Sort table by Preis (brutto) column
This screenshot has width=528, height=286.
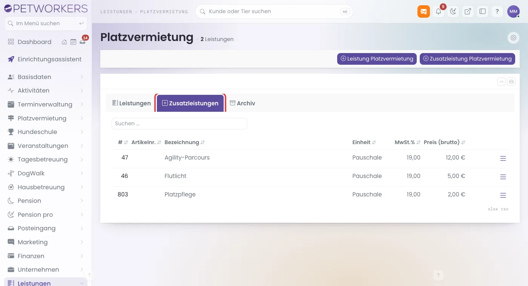click(445, 142)
